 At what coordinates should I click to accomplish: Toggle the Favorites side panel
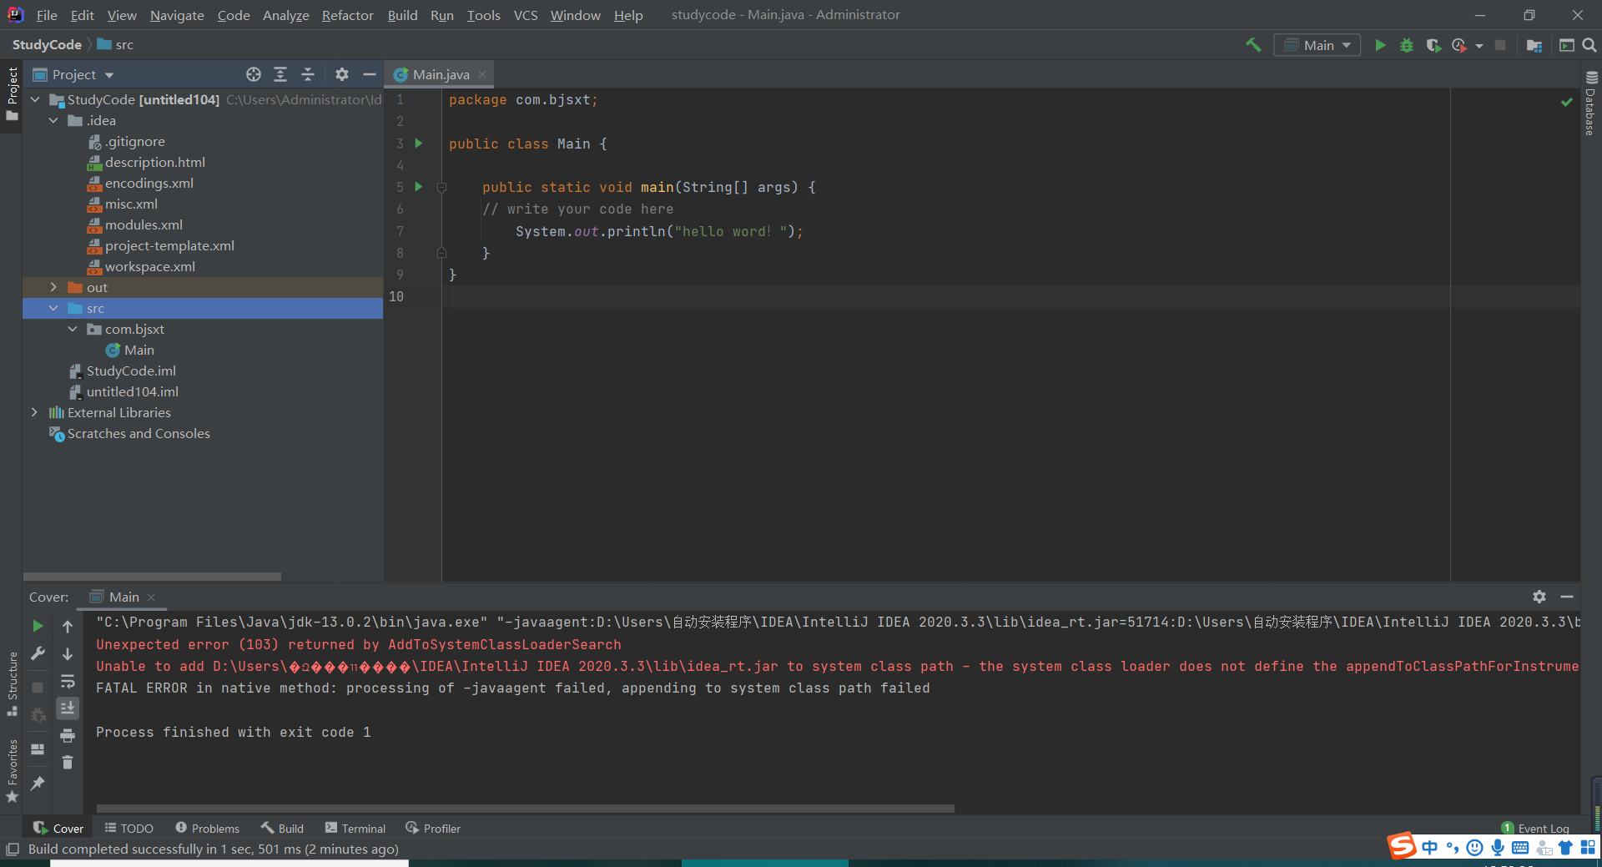(x=12, y=772)
